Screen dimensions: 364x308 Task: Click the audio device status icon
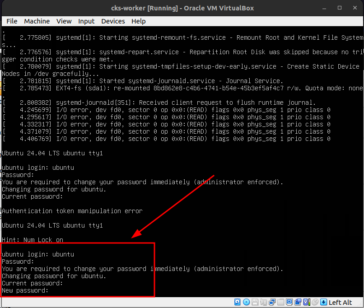pyautogui.click(x=264, y=302)
